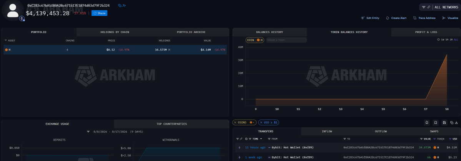The height and width of the screenshot is (161, 461).
Task: Open the TIME column sort dropdown arrow
Action: pos(261,139)
